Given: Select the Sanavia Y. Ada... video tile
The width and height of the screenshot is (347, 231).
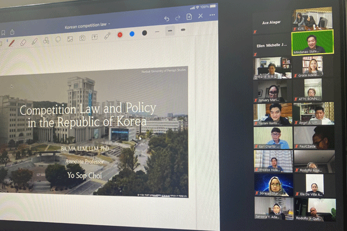Looking at the screenshot, I should click(x=274, y=208).
